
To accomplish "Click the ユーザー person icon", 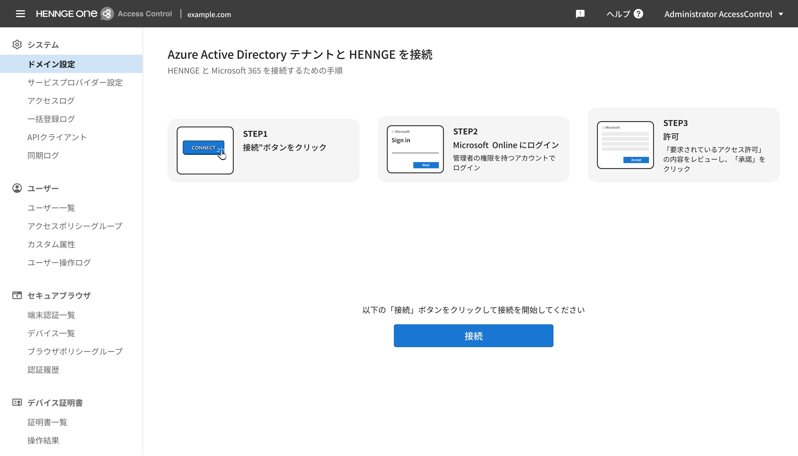I will 17,188.
